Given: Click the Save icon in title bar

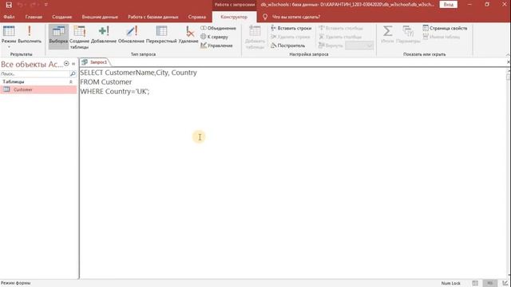Looking at the screenshot, I should [x=9, y=5].
